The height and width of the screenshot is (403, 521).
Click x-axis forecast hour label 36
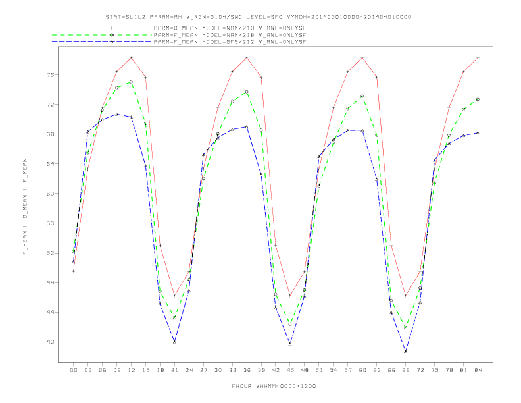[247, 370]
